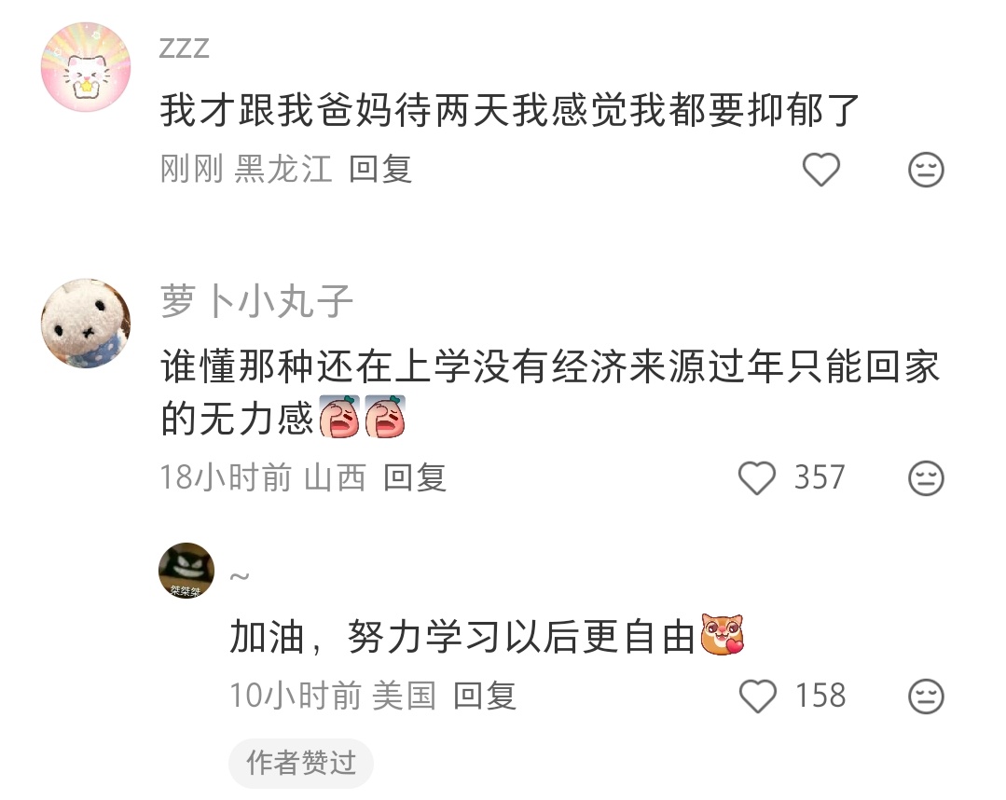Image resolution: width=1006 pixels, height=800 pixels.
Task: Tap the username ~ on the reply
Action: click(x=240, y=576)
